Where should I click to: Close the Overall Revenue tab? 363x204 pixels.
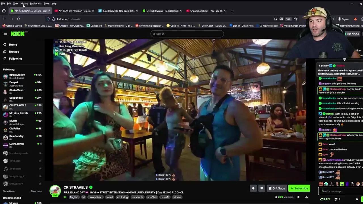pyautogui.click(x=181, y=11)
